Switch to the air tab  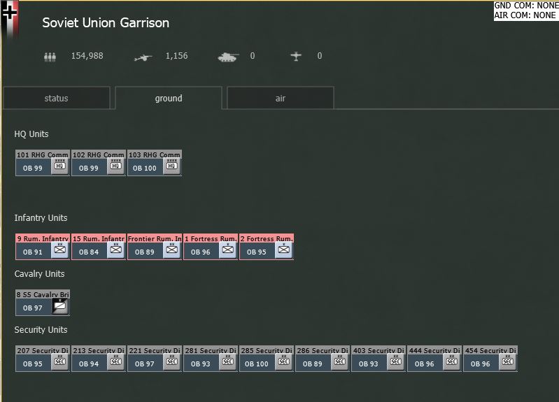pyautogui.click(x=281, y=98)
